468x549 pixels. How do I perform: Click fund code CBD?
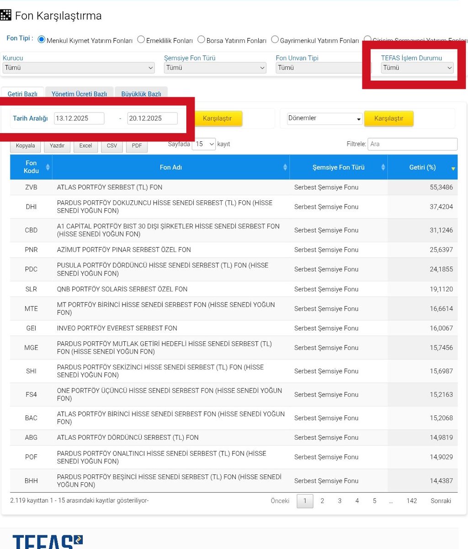tap(31, 230)
